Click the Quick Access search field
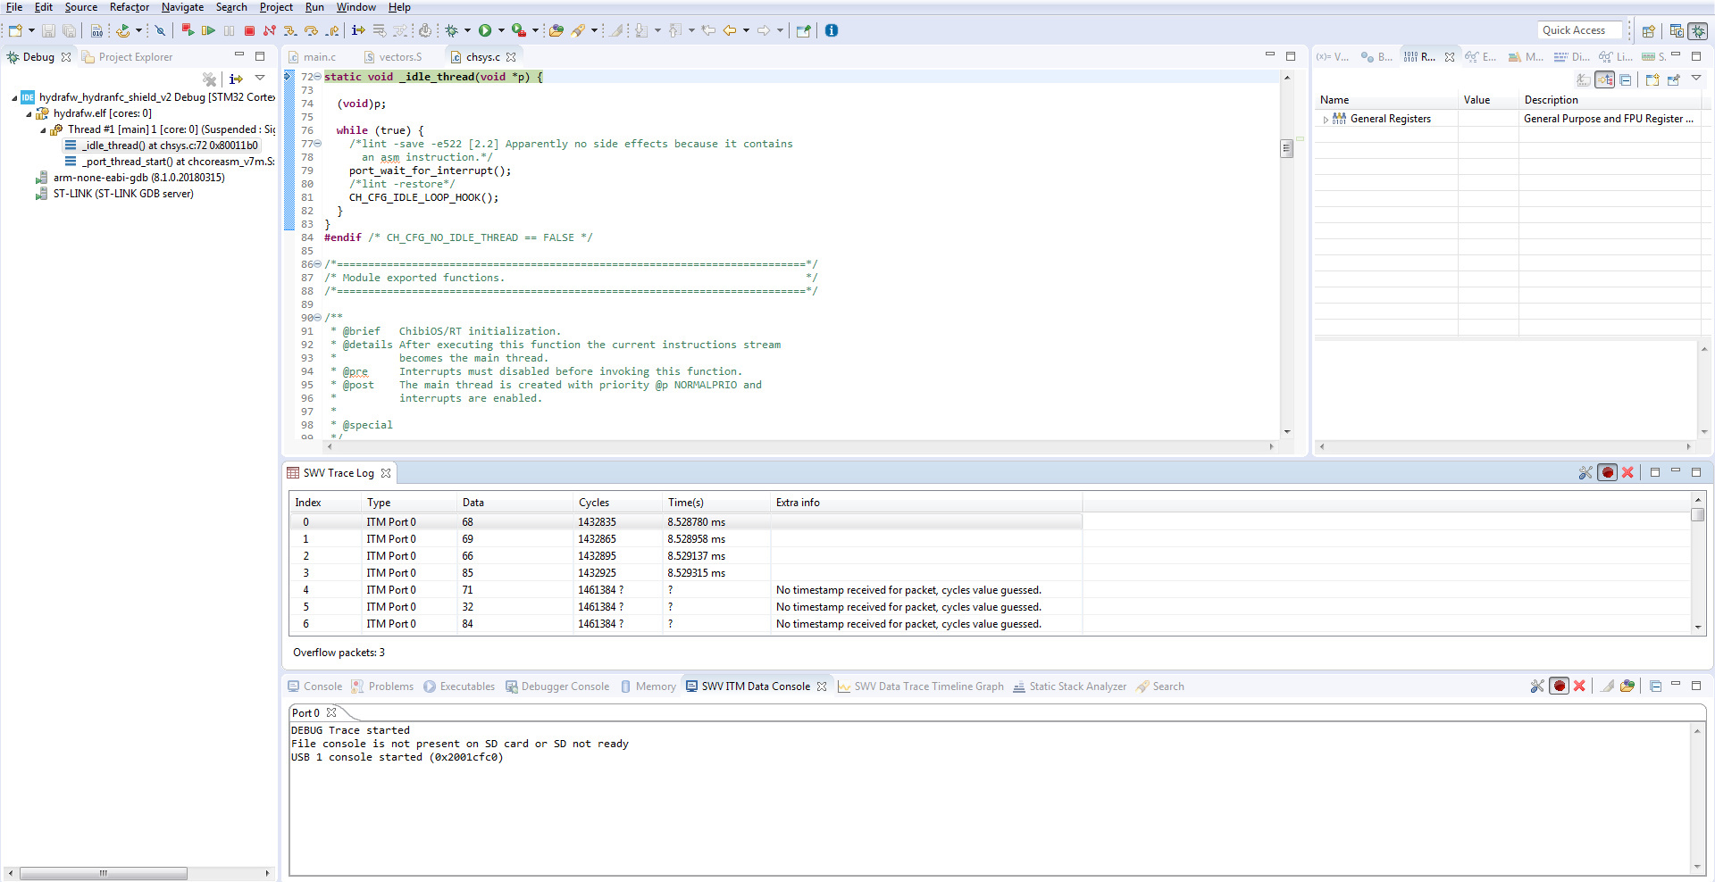 click(x=1577, y=29)
